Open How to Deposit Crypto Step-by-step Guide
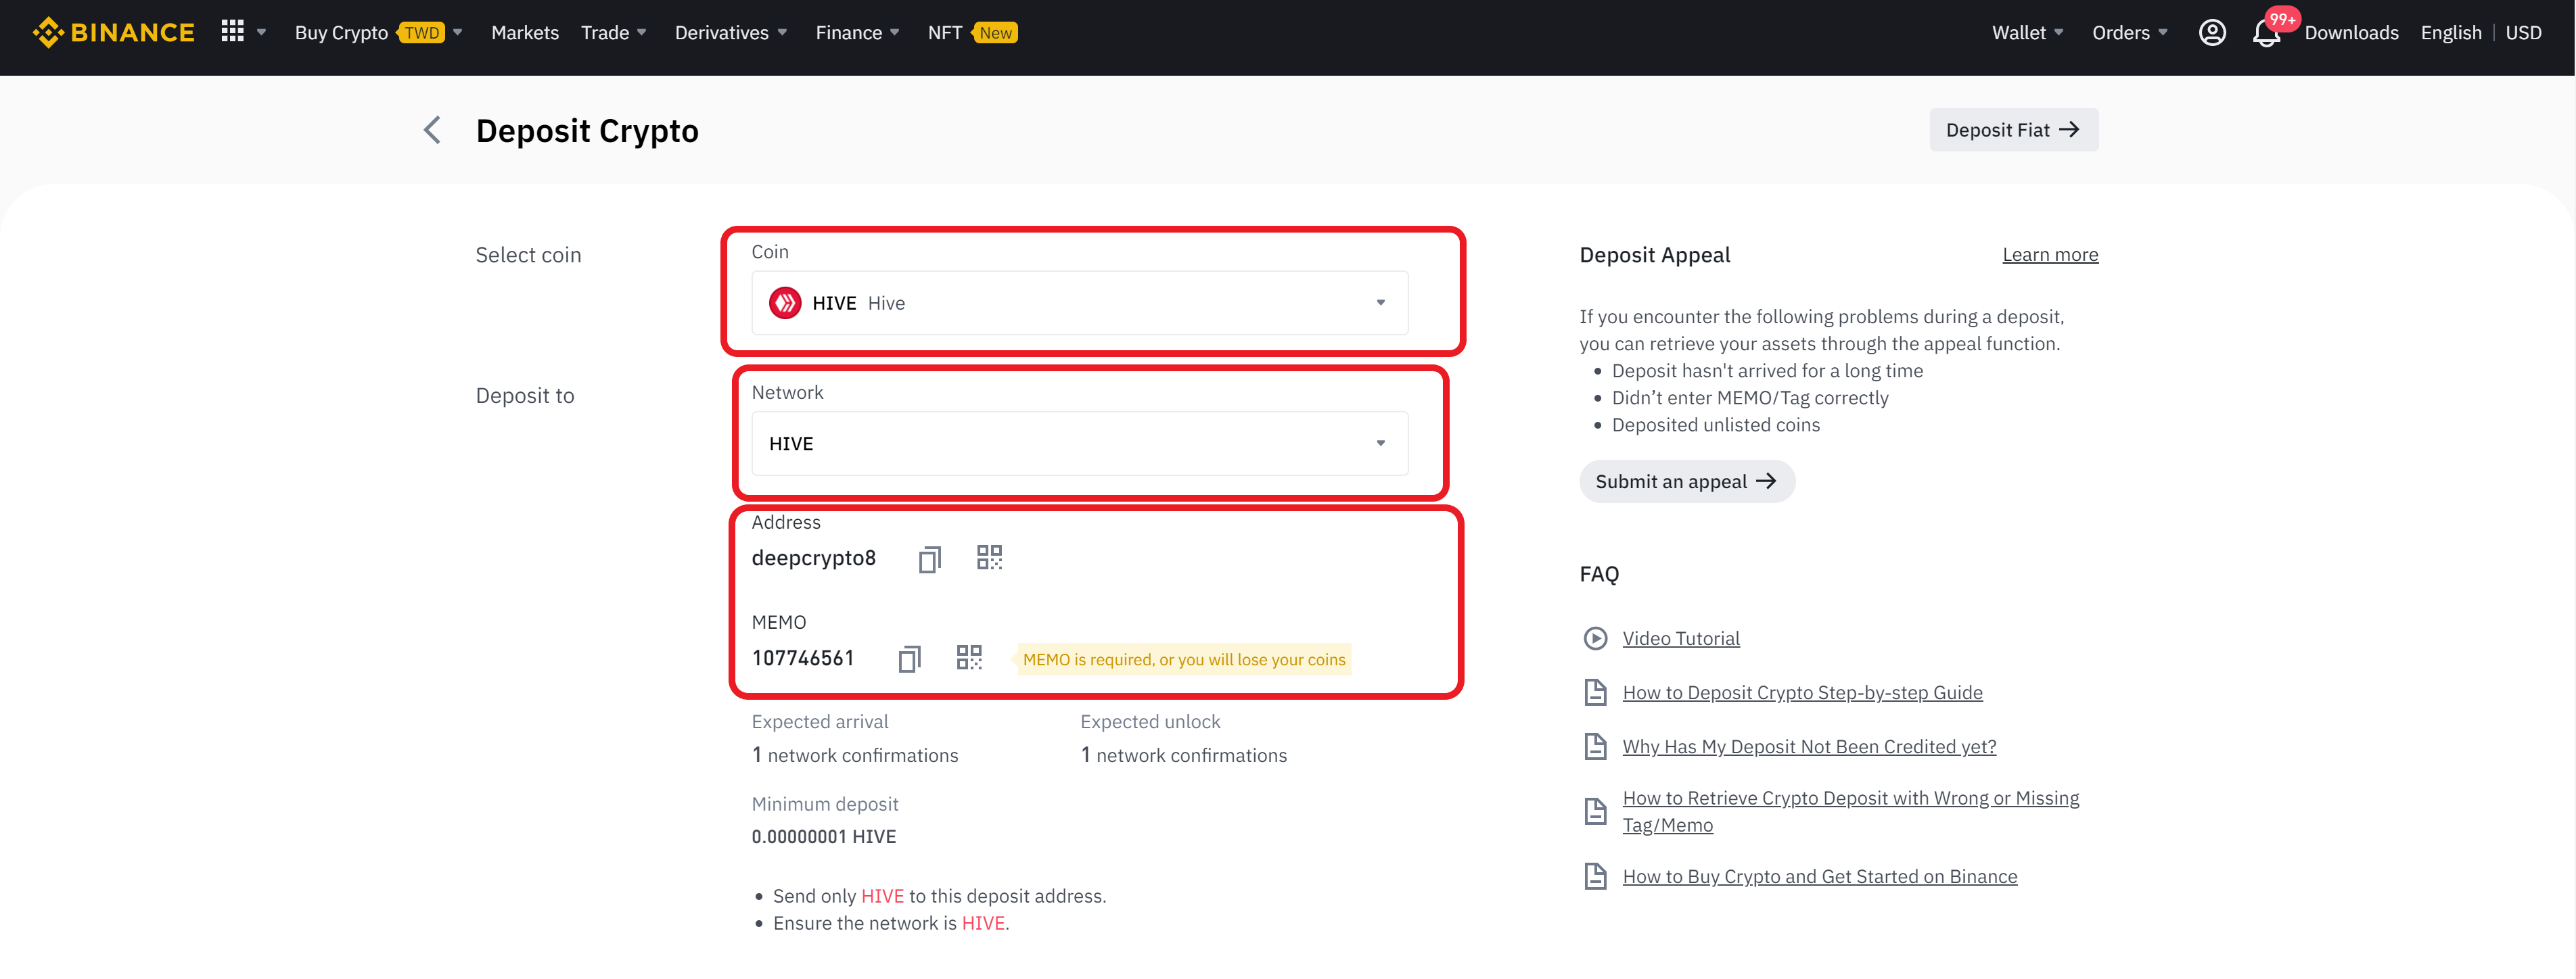Image resolution: width=2576 pixels, height=979 pixels. pos(1802,692)
